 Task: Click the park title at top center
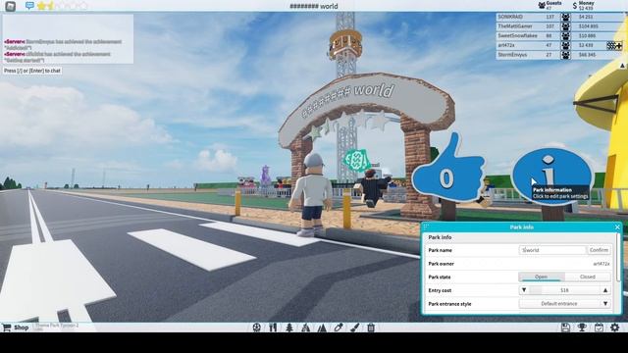[314, 6]
